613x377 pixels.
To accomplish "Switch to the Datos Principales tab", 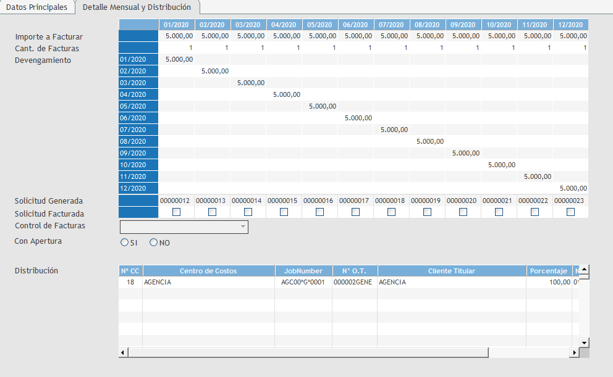I will [x=36, y=7].
